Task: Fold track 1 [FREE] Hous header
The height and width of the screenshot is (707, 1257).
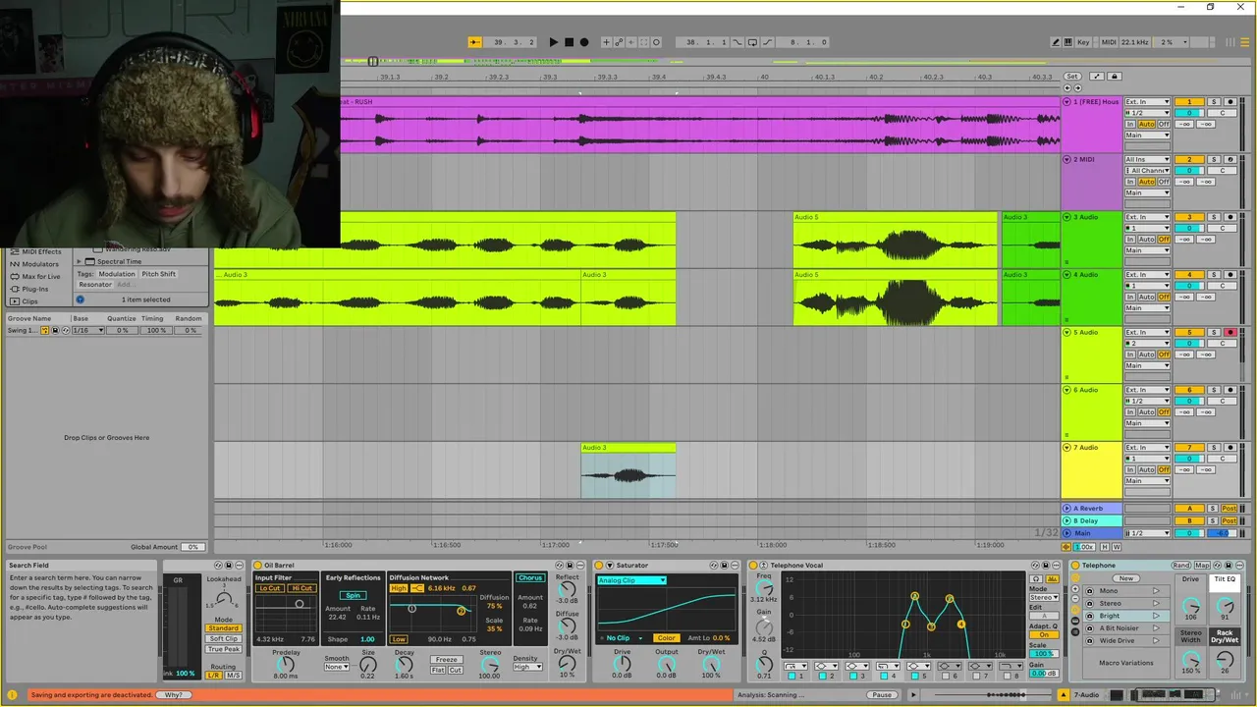Action: click(x=1067, y=102)
